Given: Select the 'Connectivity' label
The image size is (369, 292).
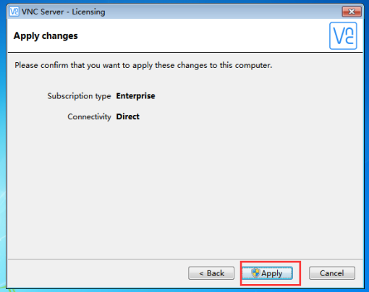Looking at the screenshot, I should click(x=89, y=116).
